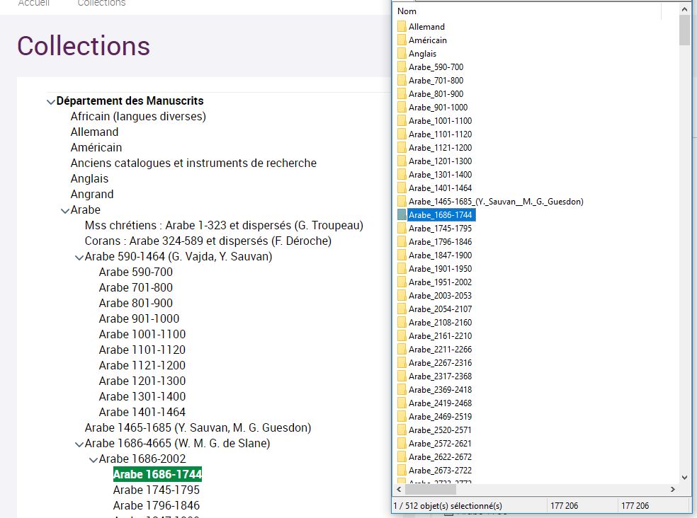Pick the Arabe_1401-1464 folder icon
Image resolution: width=697 pixels, height=518 pixels.
pos(402,188)
